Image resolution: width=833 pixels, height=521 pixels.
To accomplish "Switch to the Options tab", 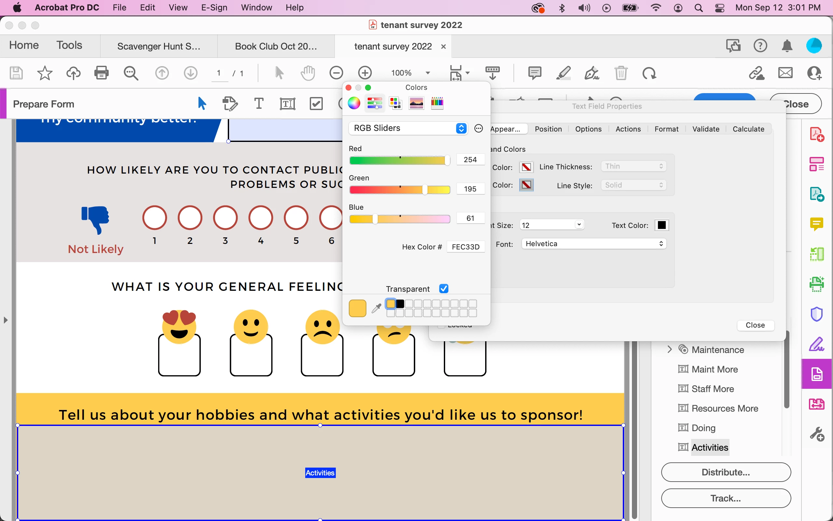I will [x=588, y=129].
